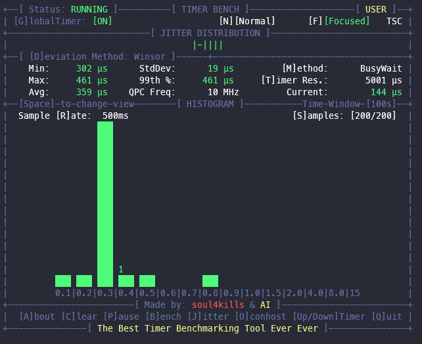
Task: Click the AI credit text
Action: tap(265, 305)
